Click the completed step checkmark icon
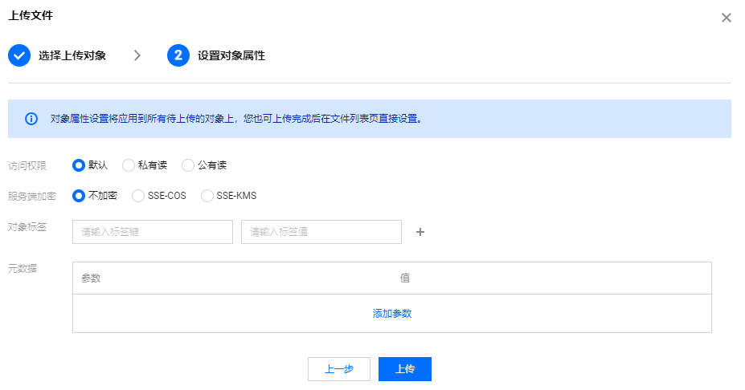This screenshot has width=745, height=390. pos(19,55)
